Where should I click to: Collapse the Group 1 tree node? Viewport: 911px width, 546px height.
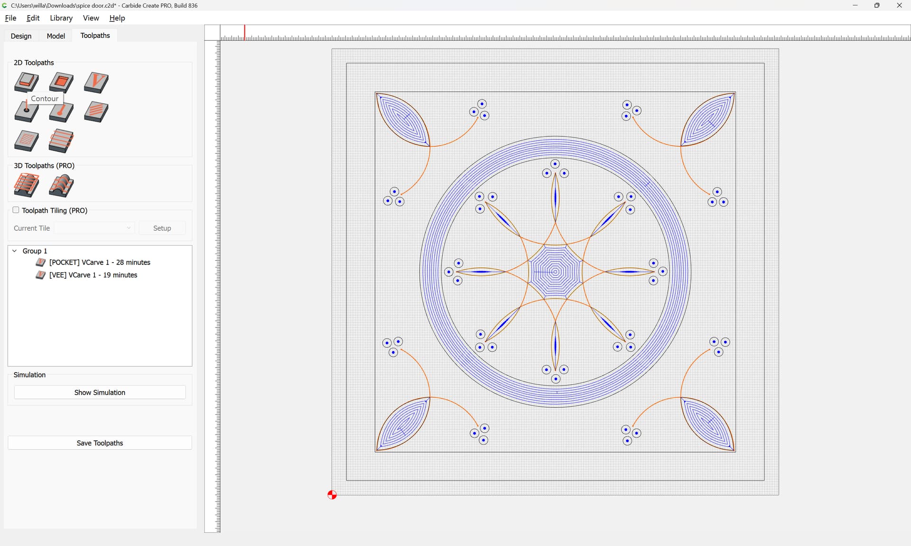click(x=15, y=251)
